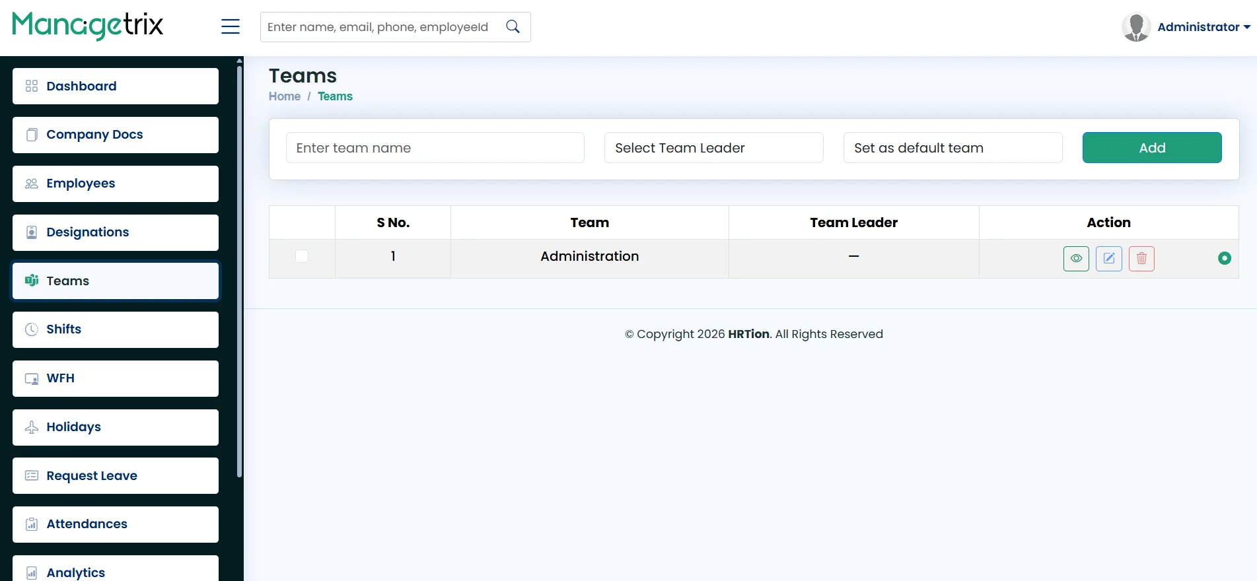Viewport: 1257px width, 581px height.
Task: Focus the Enter team name field
Action: (x=435, y=148)
